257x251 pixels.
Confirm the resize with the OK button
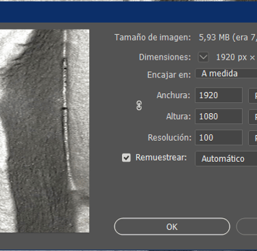[x=172, y=226]
